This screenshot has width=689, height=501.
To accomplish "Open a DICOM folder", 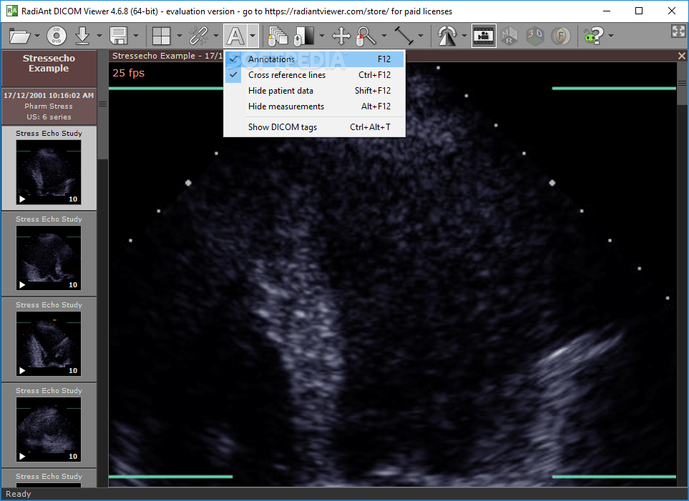I will pos(19,36).
